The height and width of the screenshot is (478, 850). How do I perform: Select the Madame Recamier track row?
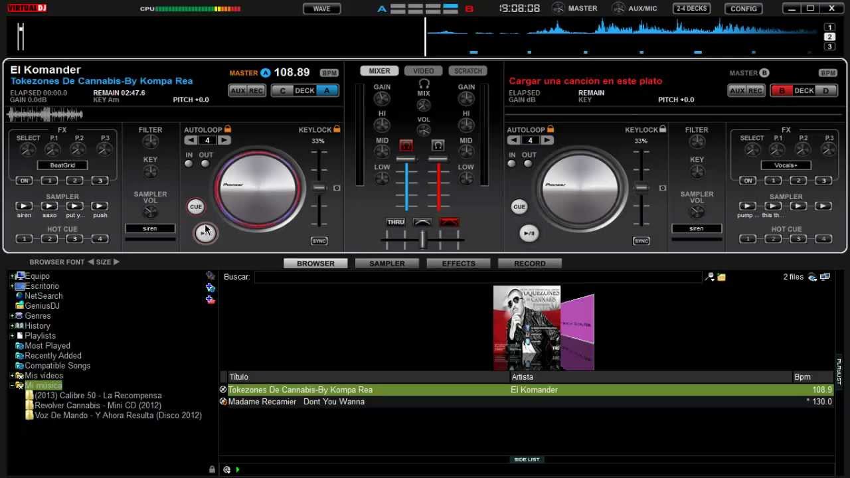point(527,402)
